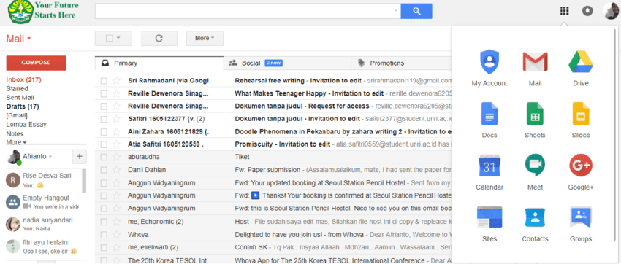The image size is (621, 264).
Task: Switch to the Social tab
Action: 288,63
